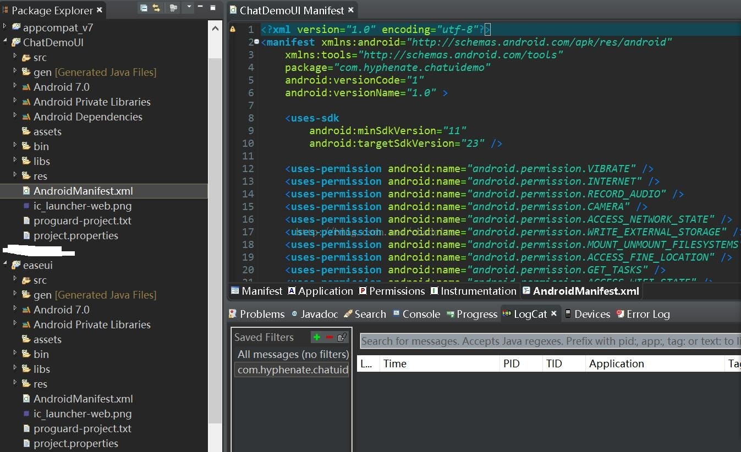Close the ChatDemoUI Manifest editor tab
The height and width of the screenshot is (452, 741).
[351, 10]
